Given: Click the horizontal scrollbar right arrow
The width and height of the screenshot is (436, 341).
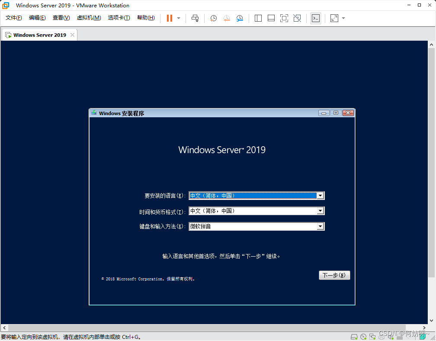Looking at the screenshot, I should point(424,328).
